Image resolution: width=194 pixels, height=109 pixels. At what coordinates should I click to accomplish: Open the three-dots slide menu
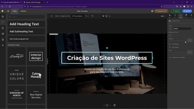pos(52,16)
